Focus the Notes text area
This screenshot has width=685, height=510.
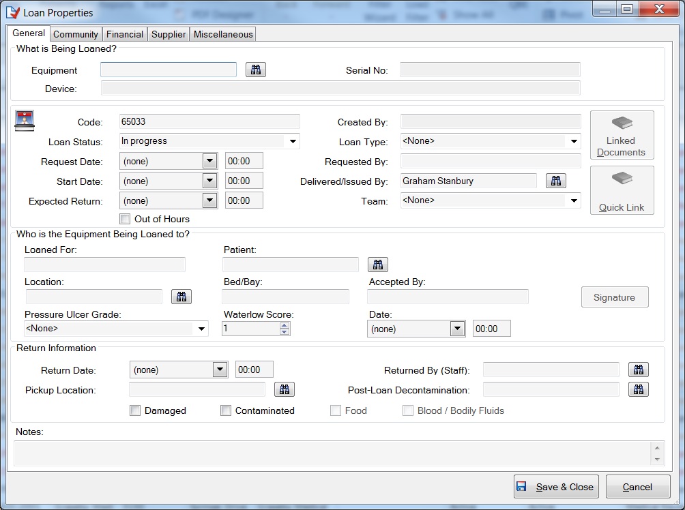(332, 453)
